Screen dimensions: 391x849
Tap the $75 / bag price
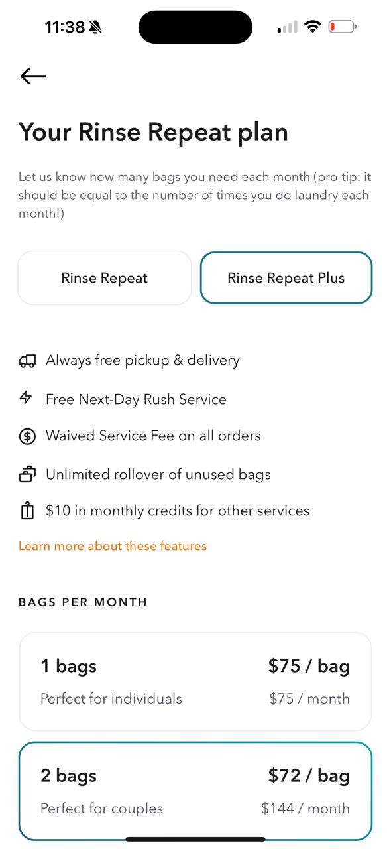pos(309,666)
